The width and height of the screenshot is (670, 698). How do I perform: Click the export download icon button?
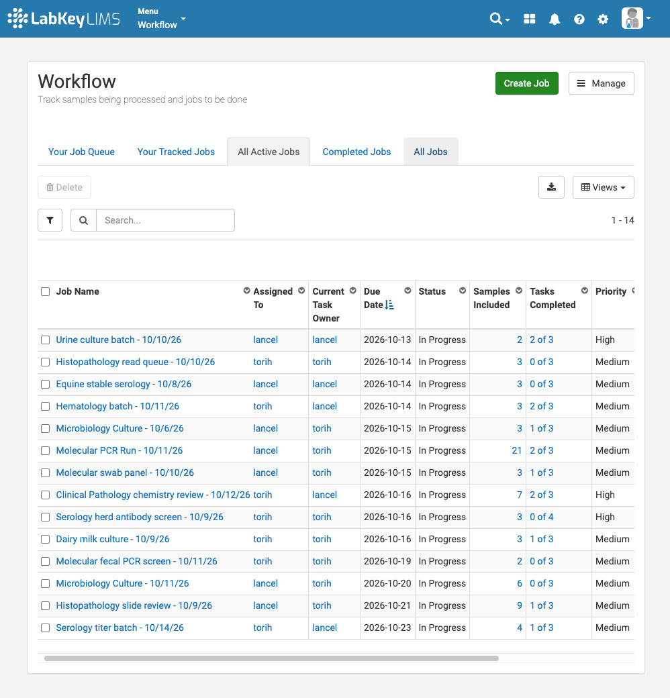tap(551, 187)
